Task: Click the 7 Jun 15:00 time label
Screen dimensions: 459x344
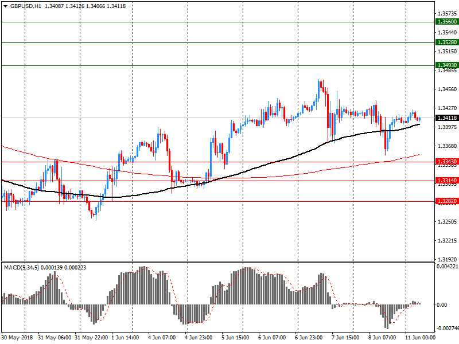Action: pyautogui.click(x=345, y=338)
